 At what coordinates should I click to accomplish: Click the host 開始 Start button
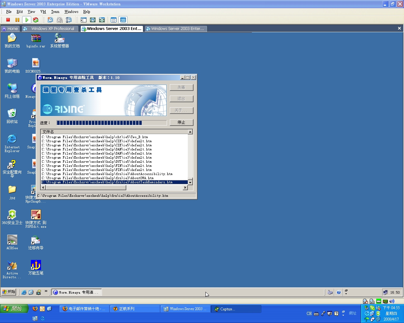[14, 309]
